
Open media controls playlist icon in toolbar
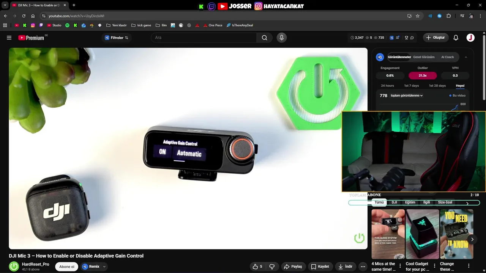point(462,16)
